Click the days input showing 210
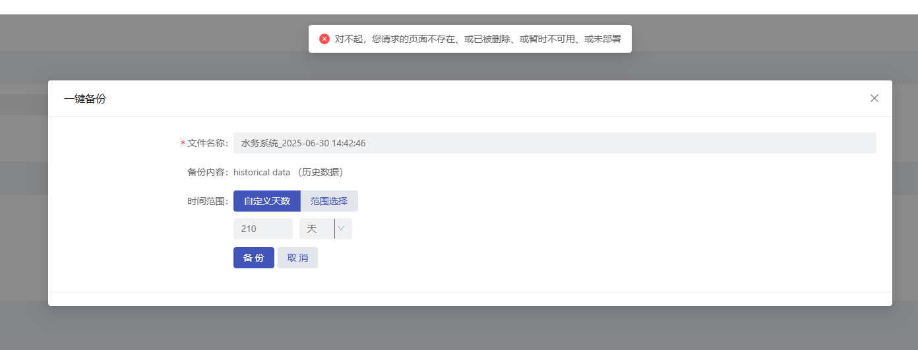Image resolution: width=918 pixels, height=350 pixels. (263, 229)
